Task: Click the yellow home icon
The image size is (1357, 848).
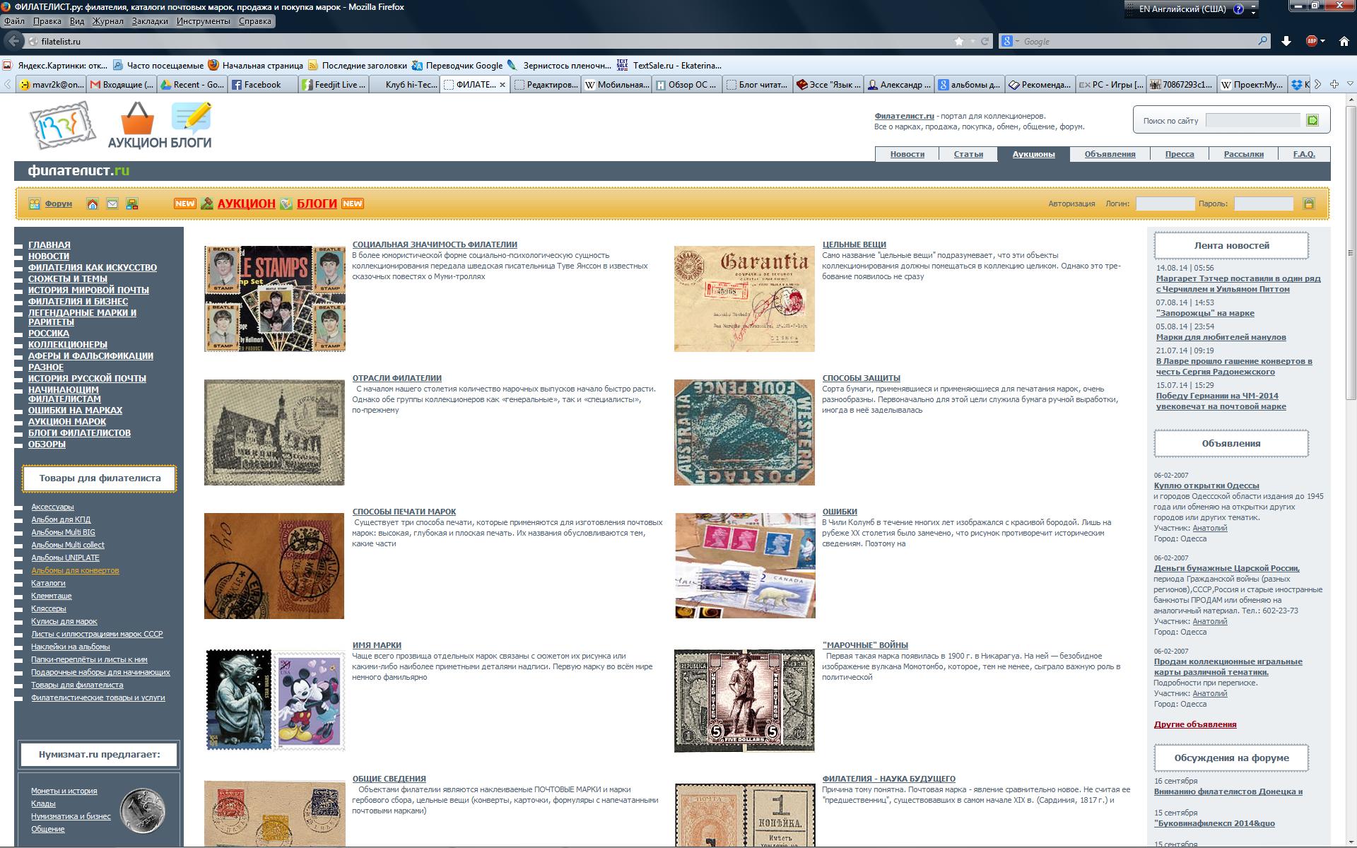Action: pos(93,204)
